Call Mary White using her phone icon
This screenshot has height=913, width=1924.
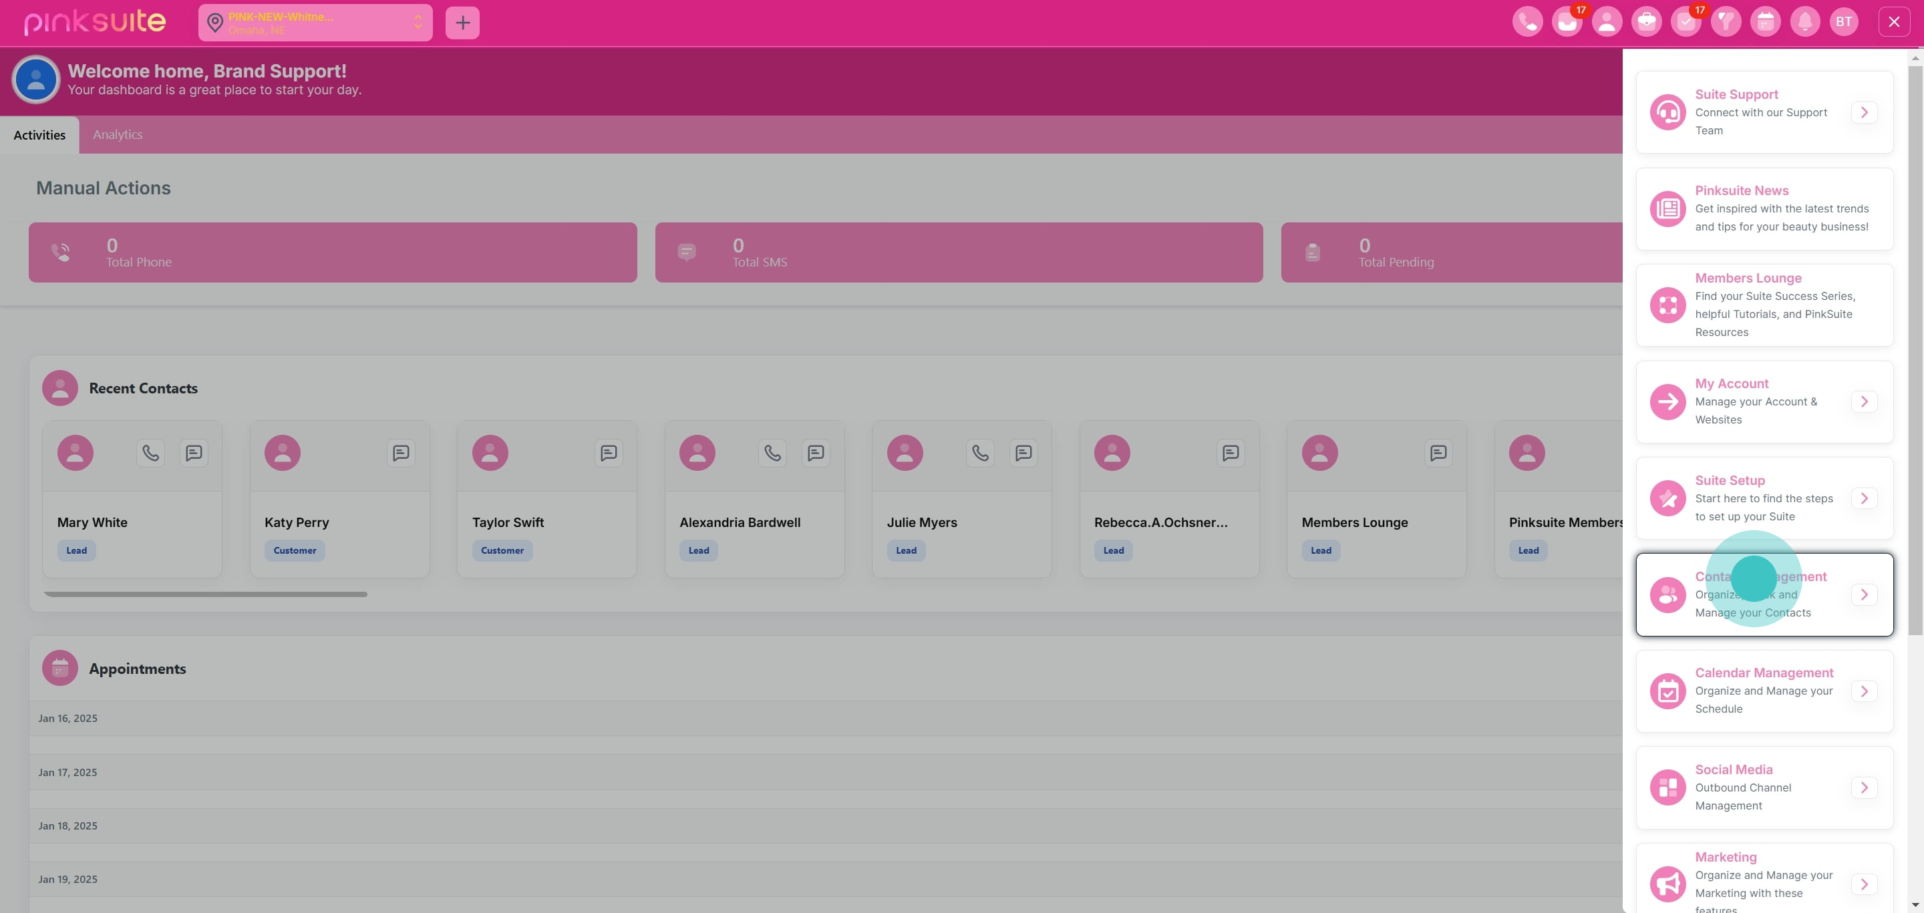pyautogui.click(x=150, y=452)
